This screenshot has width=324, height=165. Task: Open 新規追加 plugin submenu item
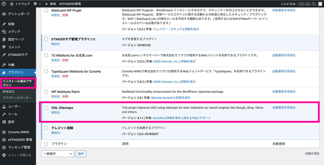coord(9,92)
